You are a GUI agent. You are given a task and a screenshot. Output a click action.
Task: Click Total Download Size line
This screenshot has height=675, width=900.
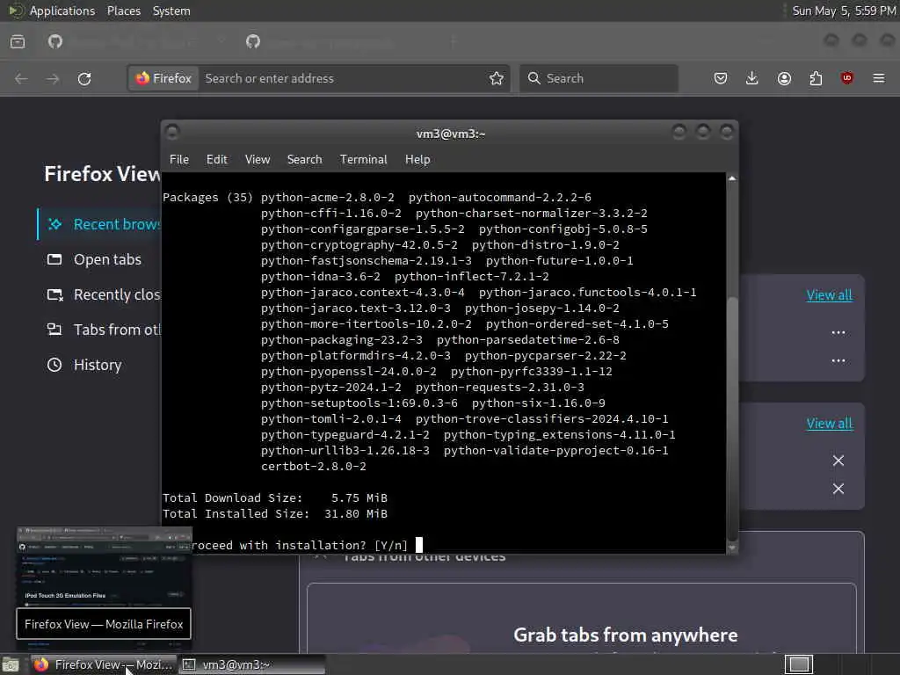pyautogui.click(x=275, y=498)
